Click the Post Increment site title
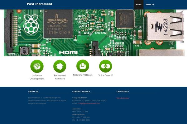The image size is (187, 124). (40, 4)
